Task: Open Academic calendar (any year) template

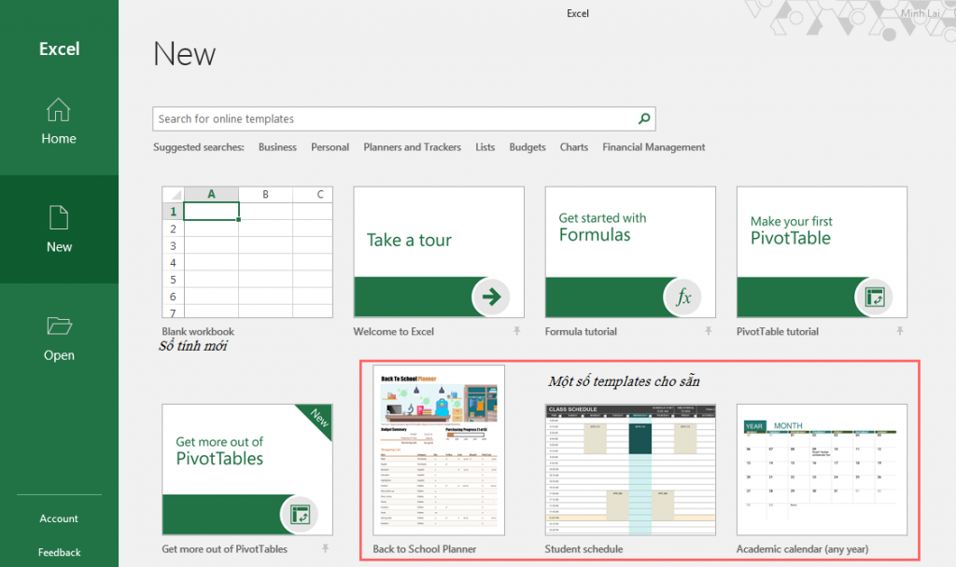Action: click(822, 470)
